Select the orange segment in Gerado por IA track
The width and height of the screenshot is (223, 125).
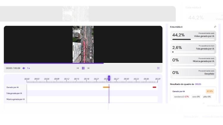106,87
